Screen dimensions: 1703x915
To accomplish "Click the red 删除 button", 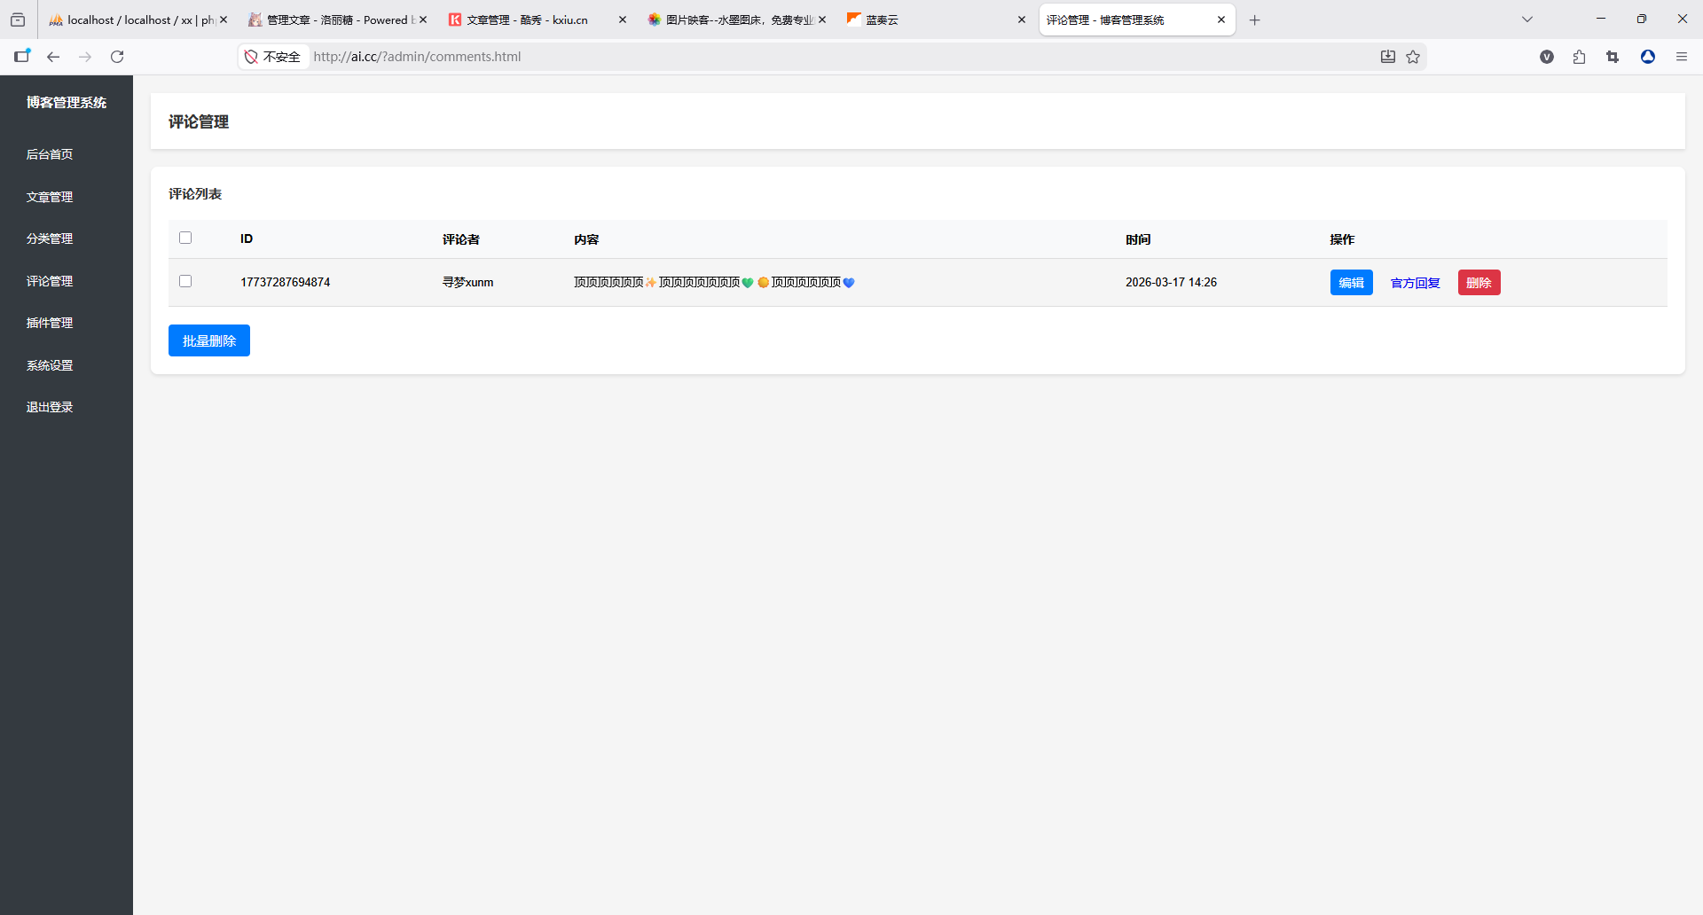I will click(1479, 283).
